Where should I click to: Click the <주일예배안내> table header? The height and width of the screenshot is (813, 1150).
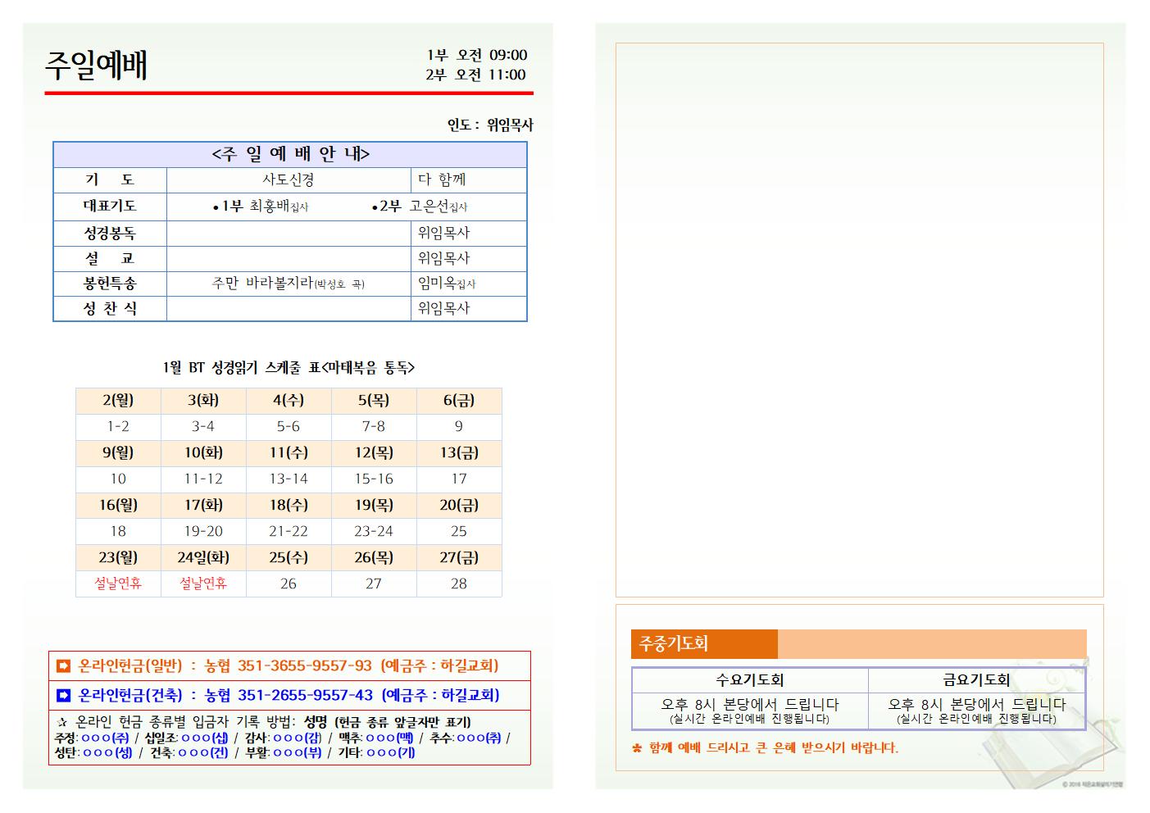click(x=290, y=154)
